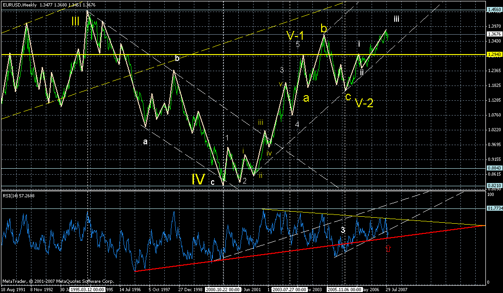Click the 27 Dec 1998 date label
Screen dimensions: 503x293
[191, 289]
